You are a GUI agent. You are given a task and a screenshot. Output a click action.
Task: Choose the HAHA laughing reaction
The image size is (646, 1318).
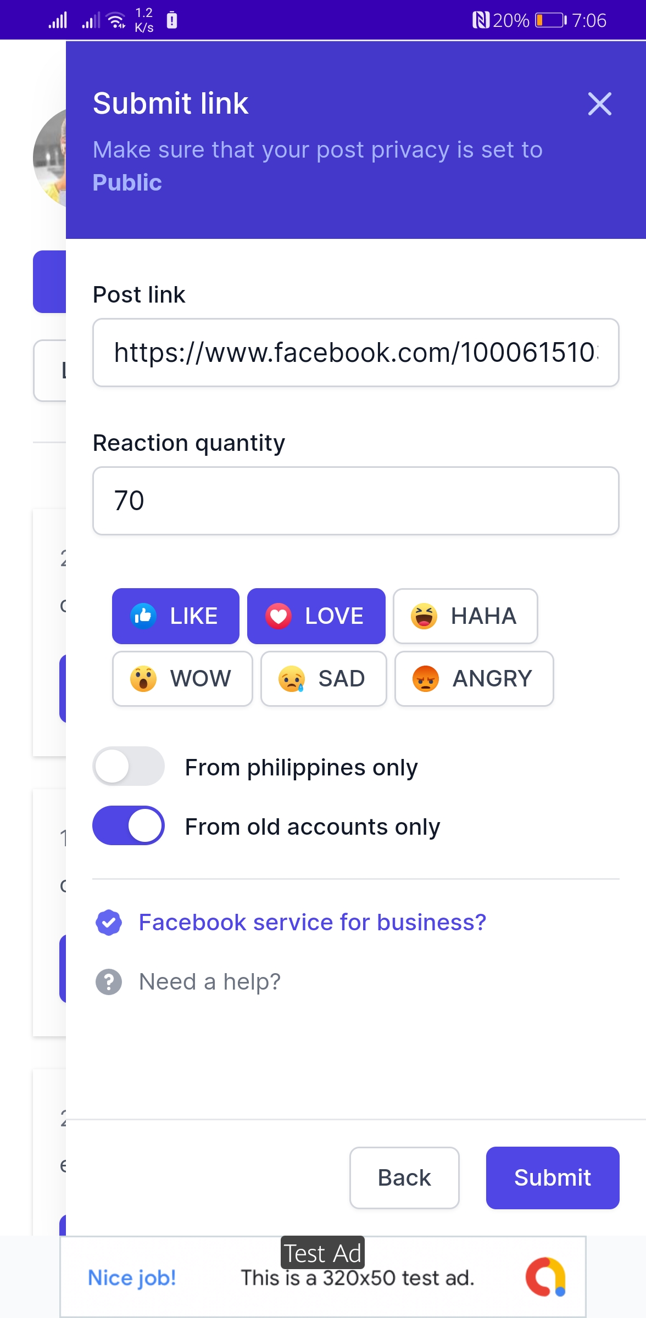pyautogui.click(x=465, y=616)
